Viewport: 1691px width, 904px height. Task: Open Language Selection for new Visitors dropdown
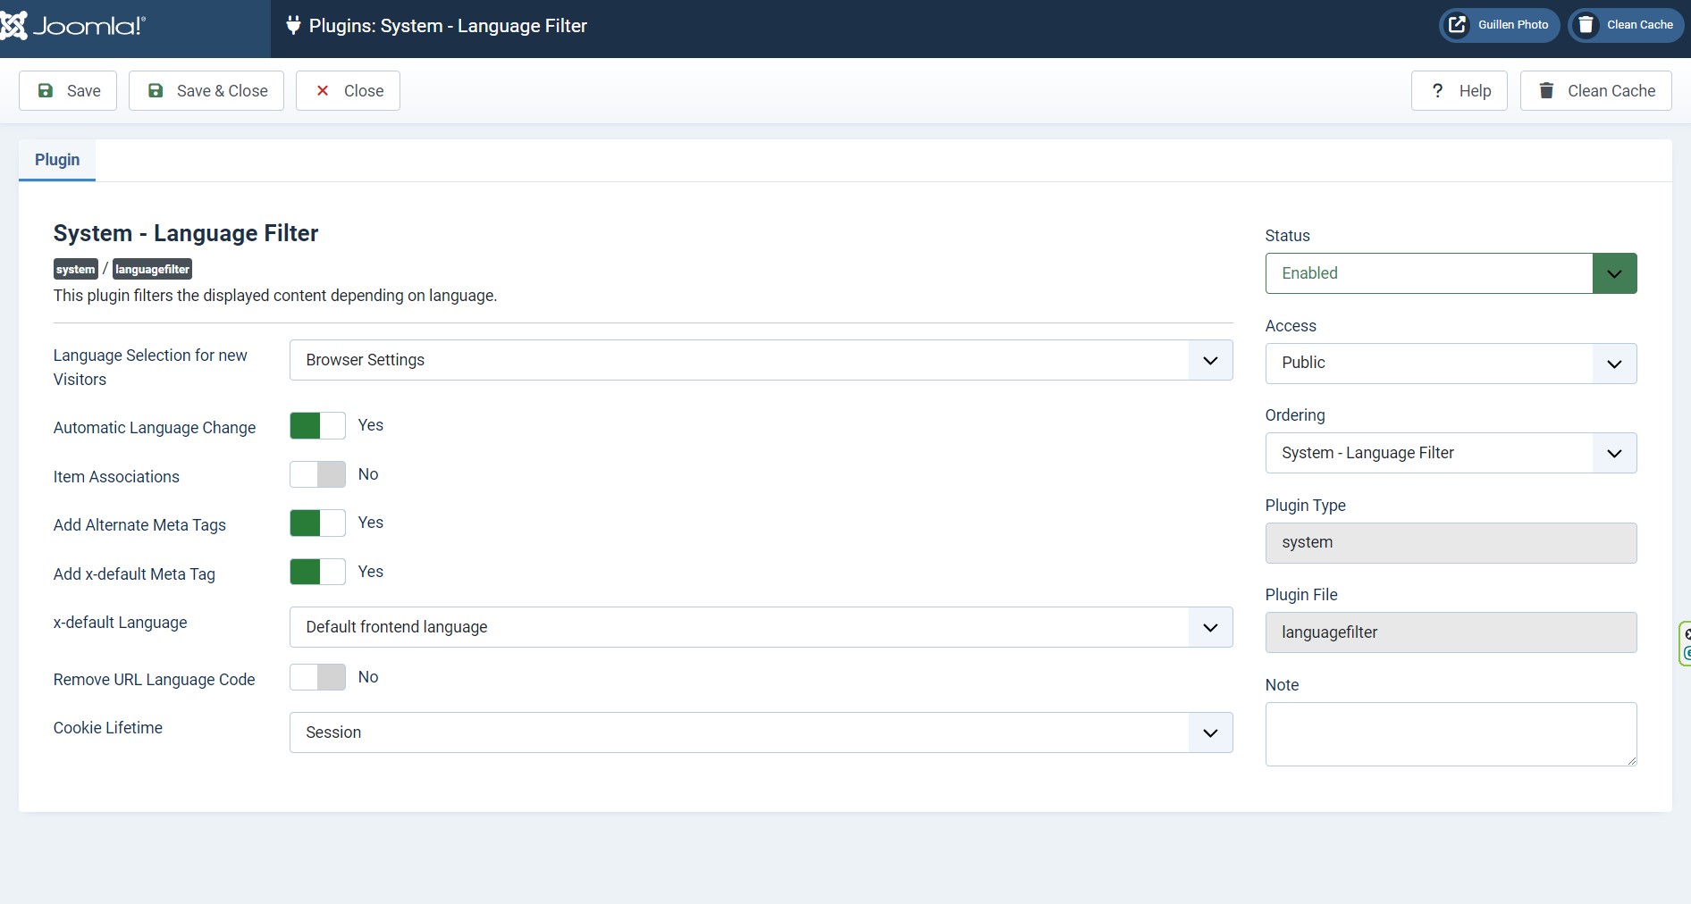pyautogui.click(x=761, y=360)
